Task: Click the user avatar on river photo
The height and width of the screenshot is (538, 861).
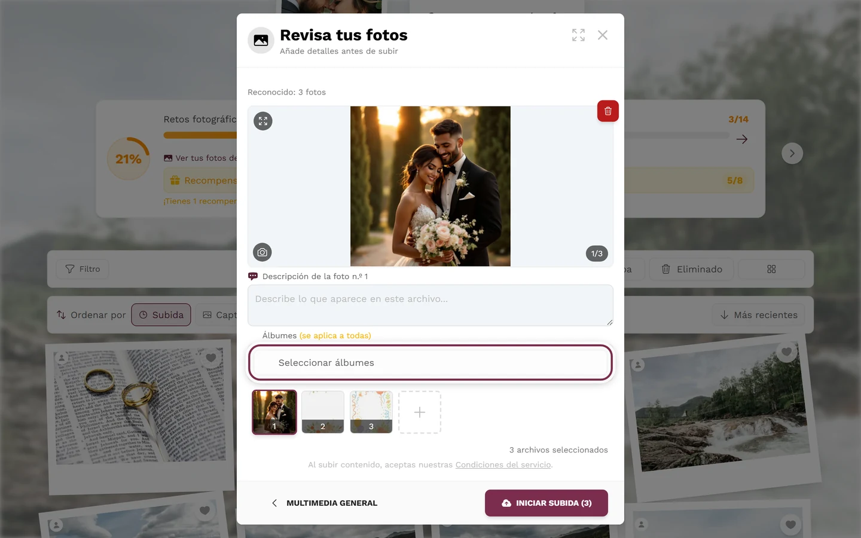Action: pos(638,365)
